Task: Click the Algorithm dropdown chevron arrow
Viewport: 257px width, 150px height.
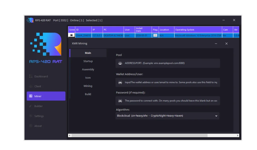Action: (x=216, y=116)
